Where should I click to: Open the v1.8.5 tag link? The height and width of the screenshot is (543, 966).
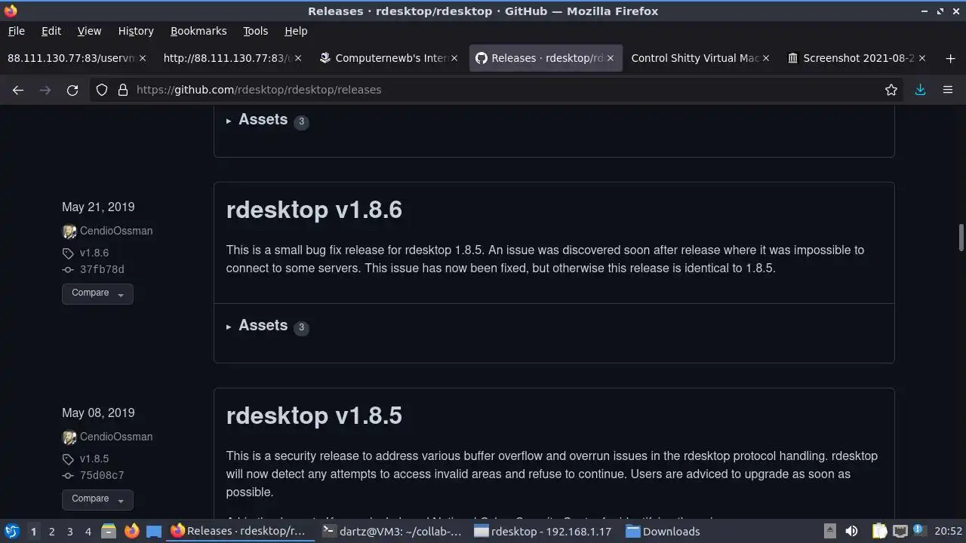(x=94, y=459)
